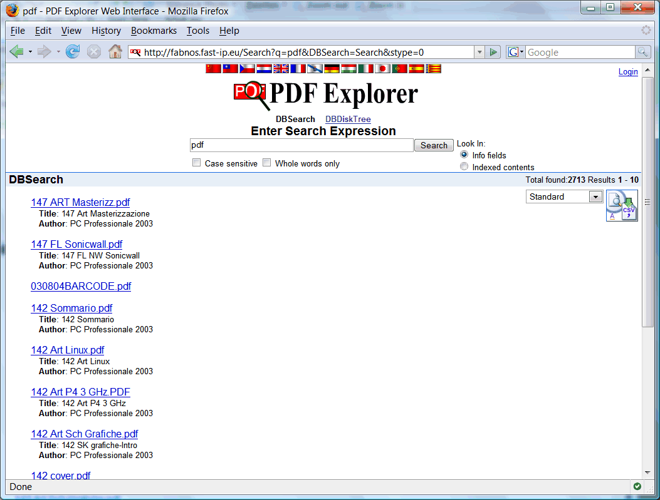Go to browser Home icon
The image size is (660, 500).
115,52
